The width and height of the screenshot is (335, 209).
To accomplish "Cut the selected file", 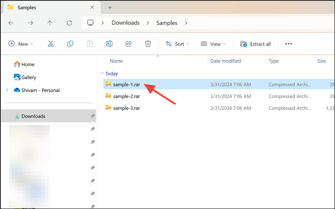I will click(x=51, y=43).
